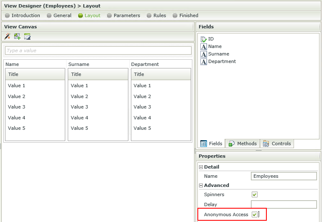Collapse the Detail properties section
Viewport: 322px width, 222px height.
pyautogui.click(x=201, y=167)
